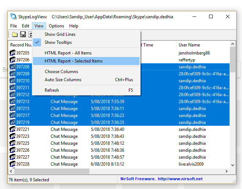Sort by the User Name column header
This screenshot has width=242, height=189.
click(203, 45)
